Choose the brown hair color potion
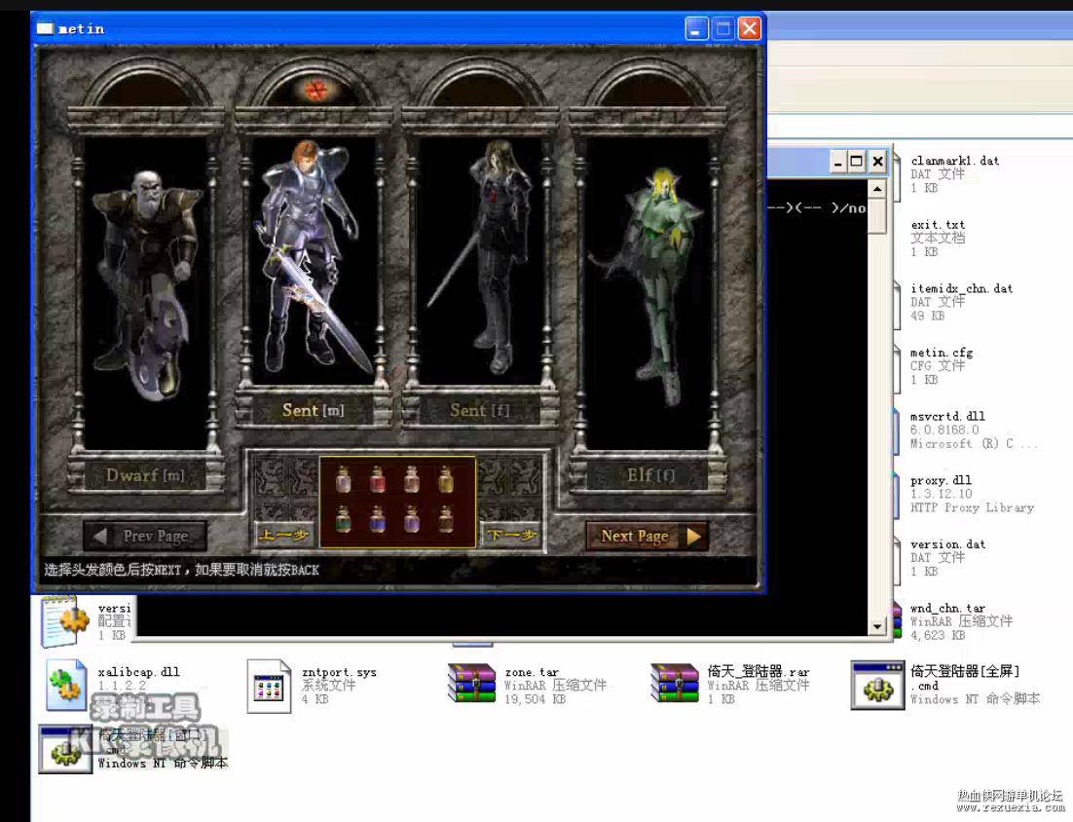Viewport: 1073px width, 822px height. tap(446, 519)
